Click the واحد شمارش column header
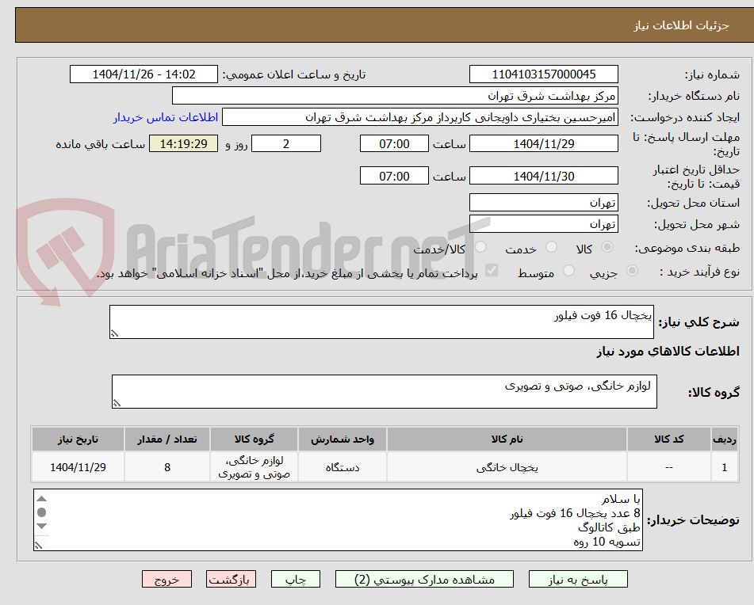 (343, 439)
